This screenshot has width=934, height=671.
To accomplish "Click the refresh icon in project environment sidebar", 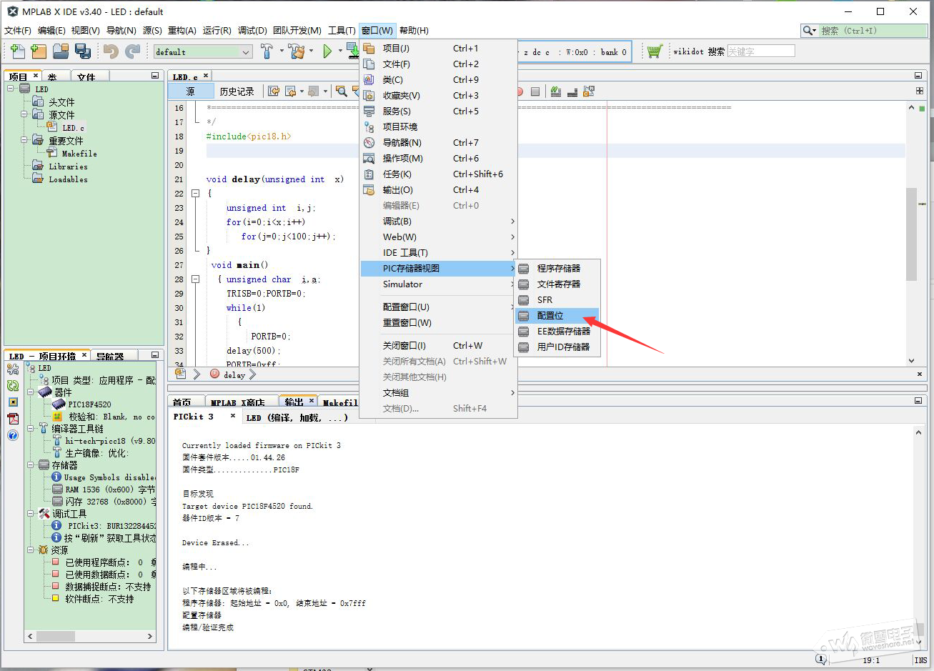I will (13, 385).
